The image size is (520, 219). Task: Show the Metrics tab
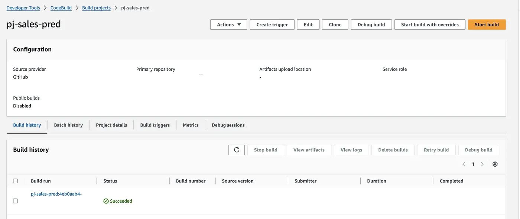[x=191, y=125]
